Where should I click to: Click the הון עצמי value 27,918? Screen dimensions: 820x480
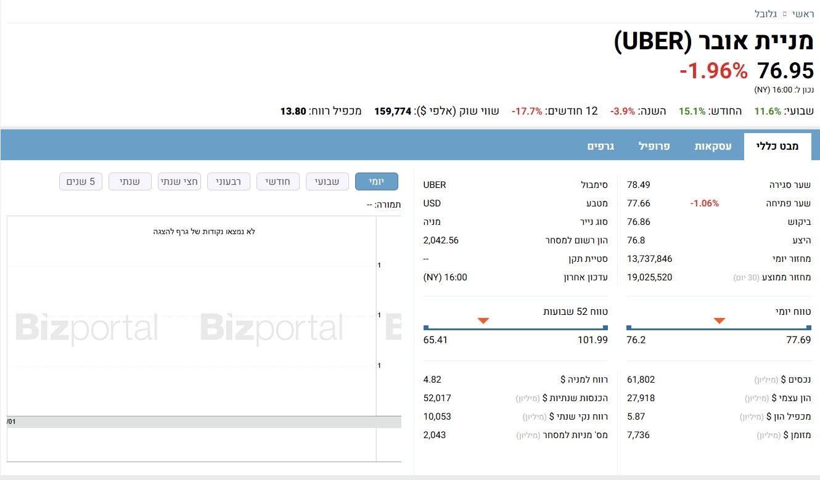coord(641,398)
